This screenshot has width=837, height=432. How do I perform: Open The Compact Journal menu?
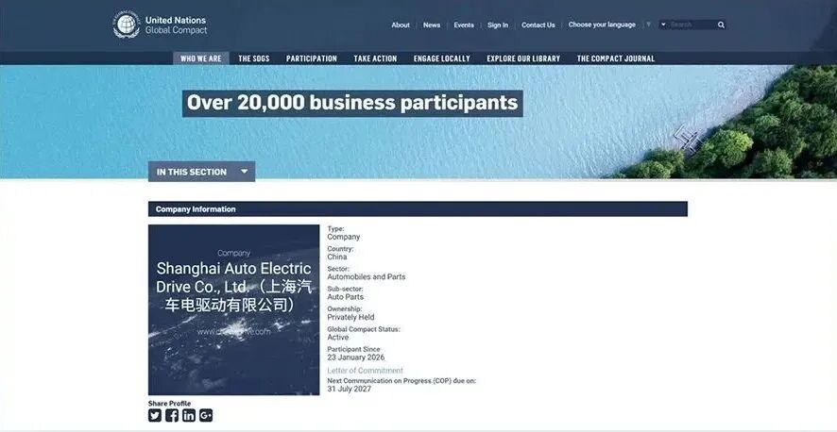[616, 58]
